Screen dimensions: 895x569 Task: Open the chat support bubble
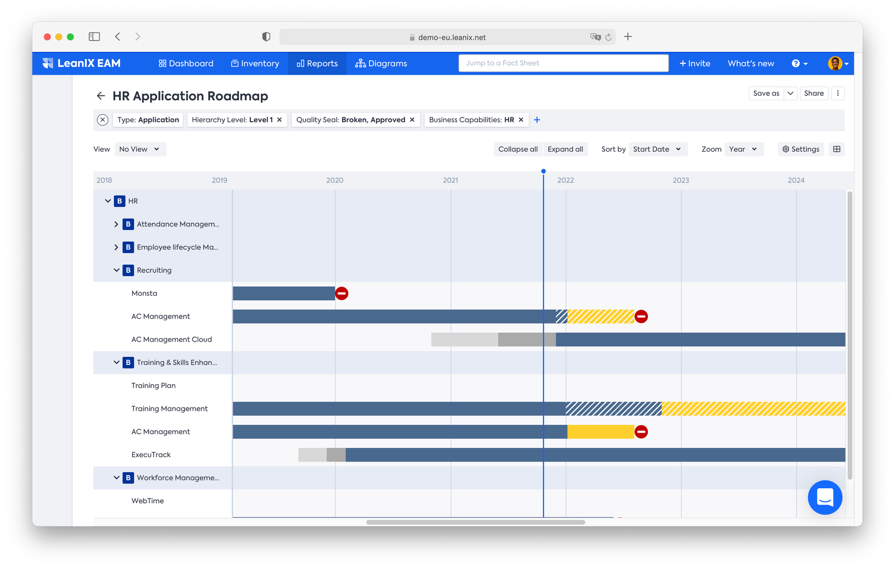tap(825, 498)
